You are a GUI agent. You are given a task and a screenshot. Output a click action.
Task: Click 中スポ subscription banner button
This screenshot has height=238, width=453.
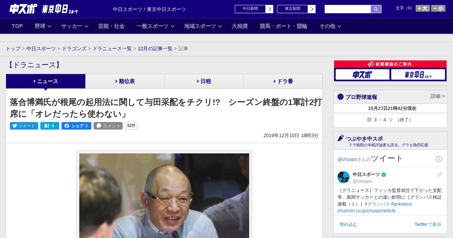[x=362, y=74]
